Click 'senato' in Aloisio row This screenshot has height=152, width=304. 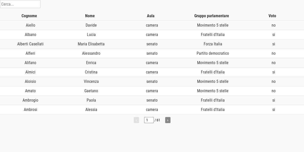pos(152,82)
